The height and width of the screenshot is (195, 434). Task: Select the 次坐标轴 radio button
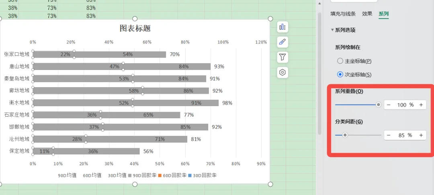[340, 74]
